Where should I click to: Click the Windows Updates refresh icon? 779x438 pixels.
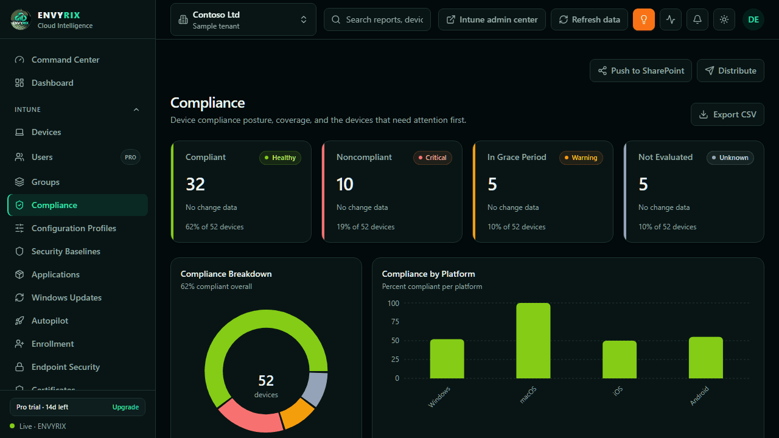tap(19, 297)
